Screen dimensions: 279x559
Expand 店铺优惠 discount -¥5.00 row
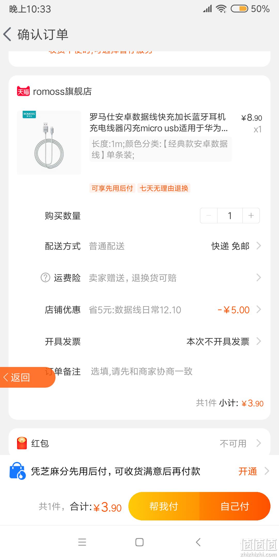pyautogui.click(x=259, y=309)
